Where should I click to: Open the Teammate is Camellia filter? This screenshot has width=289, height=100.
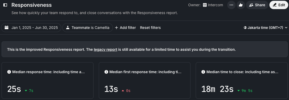pos(88,28)
